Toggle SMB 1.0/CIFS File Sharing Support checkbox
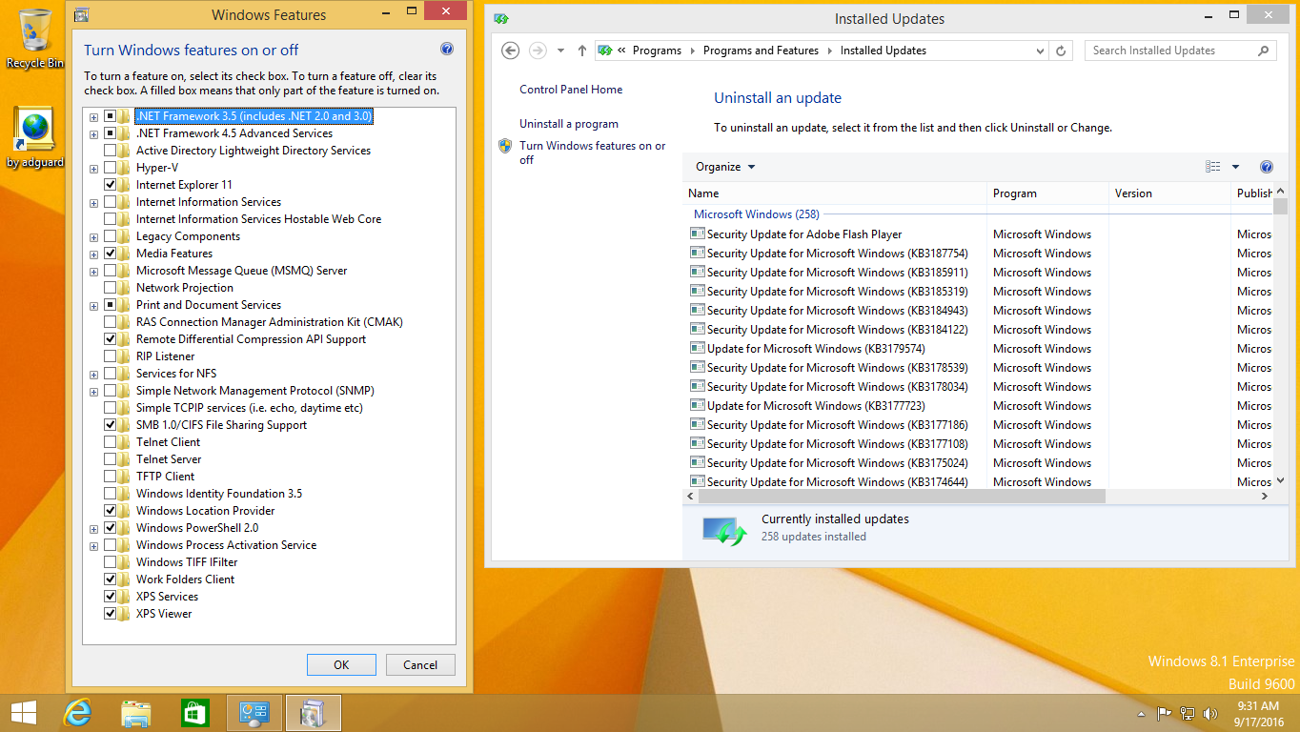This screenshot has width=1300, height=732. tap(111, 425)
